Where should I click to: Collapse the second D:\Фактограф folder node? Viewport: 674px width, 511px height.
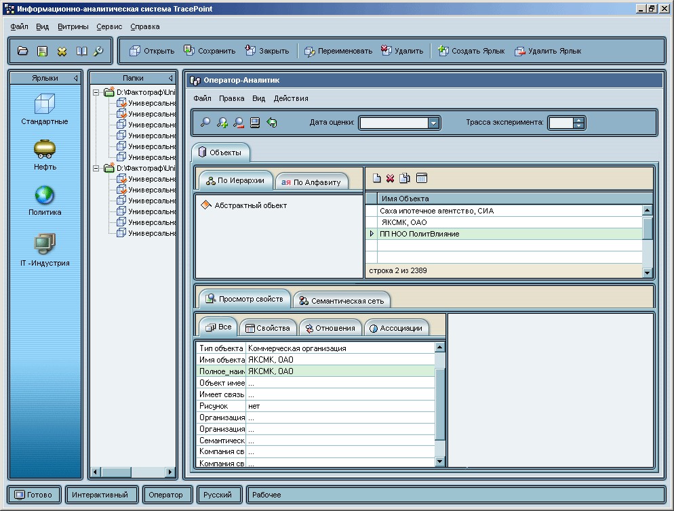coord(96,169)
